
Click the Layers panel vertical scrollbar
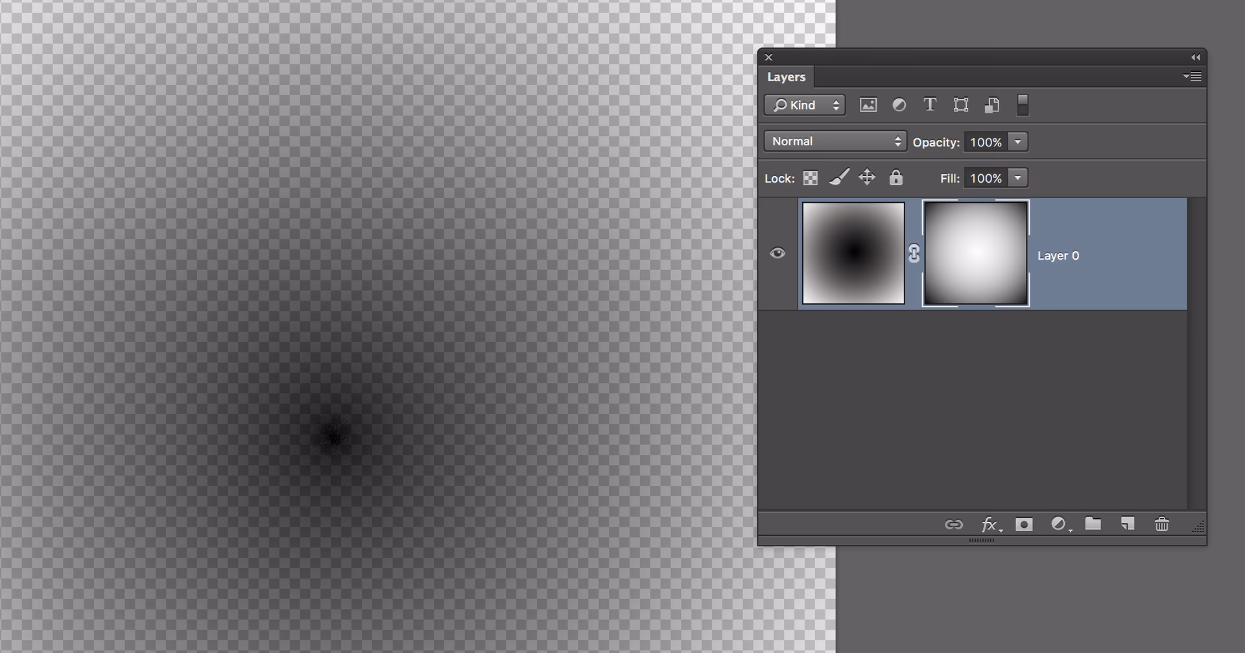(1196, 354)
